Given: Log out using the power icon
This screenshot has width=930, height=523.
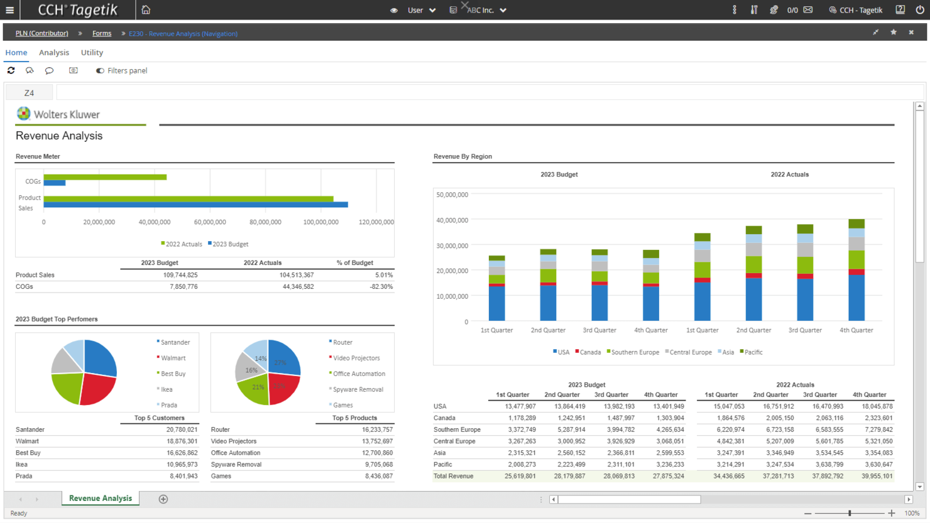Looking at the screenshot, I should click(x=919, y=9).
